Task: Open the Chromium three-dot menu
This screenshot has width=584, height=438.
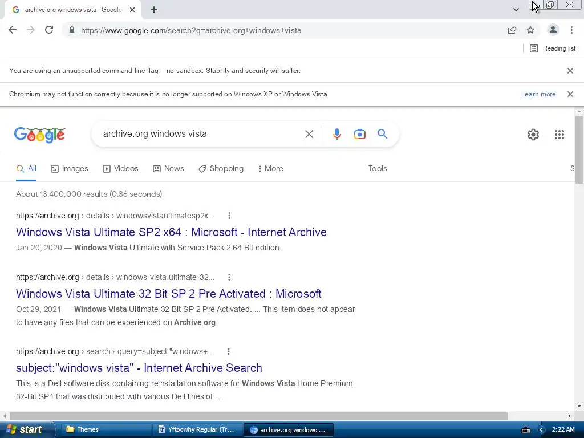Action: point(571,30)
